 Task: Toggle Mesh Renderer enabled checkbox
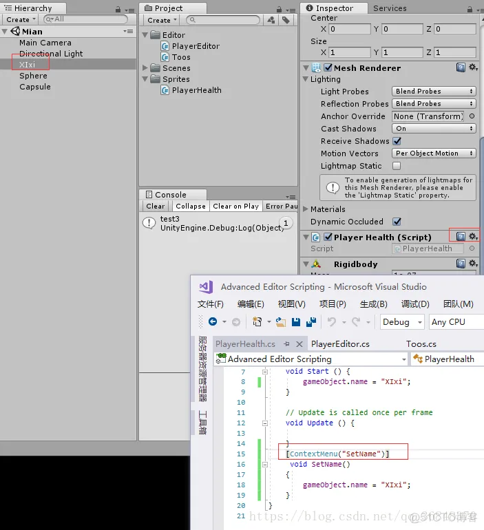tap(328, 67)
